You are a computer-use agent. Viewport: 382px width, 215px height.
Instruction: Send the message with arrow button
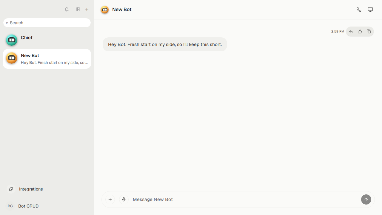click(x=366, y=199)
